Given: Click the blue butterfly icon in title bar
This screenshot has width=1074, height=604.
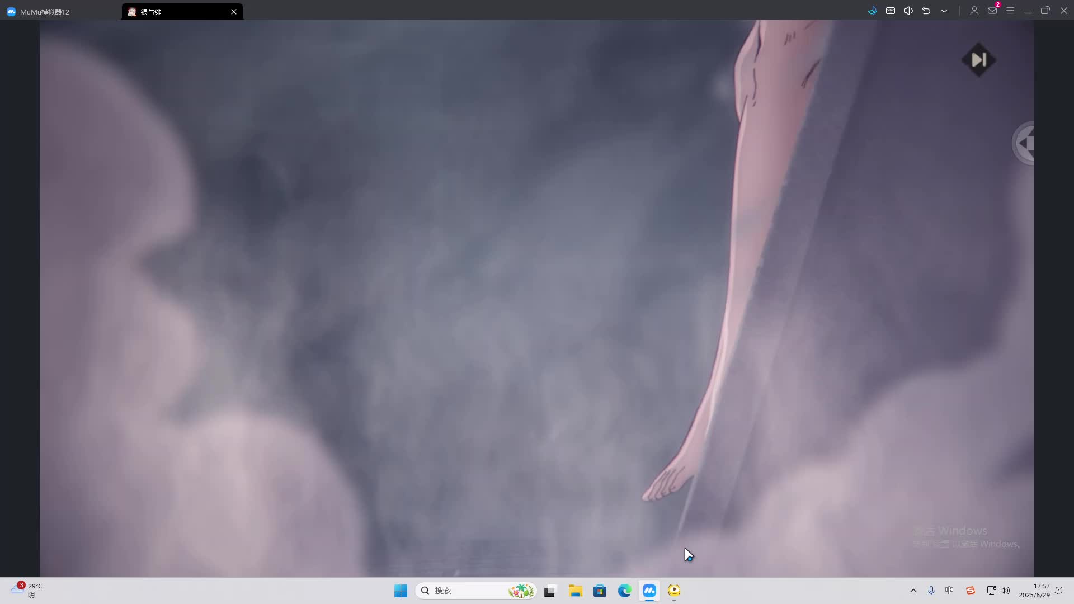Looking at the screenshot, I should [873, 11].
